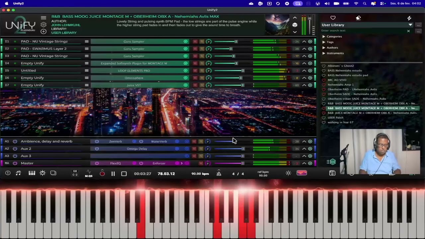Image resolution: width=425 pixels, height=239 pixels.
Task: Bypass the FlexEQ effect on Master
Action: [x=97, y=163]
